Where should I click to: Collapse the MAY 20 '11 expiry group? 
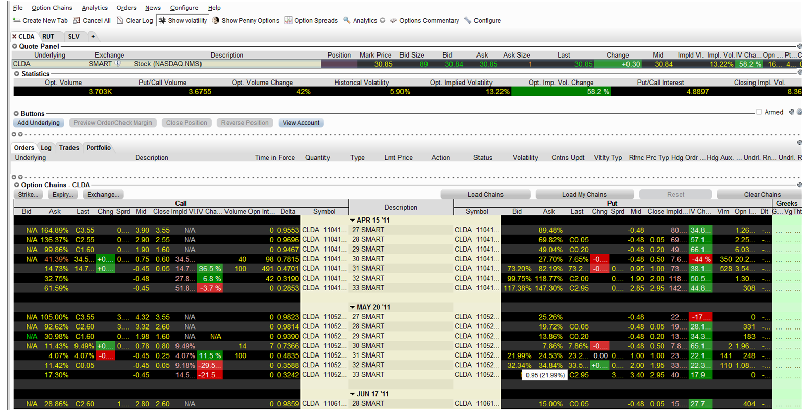point(353,307)
